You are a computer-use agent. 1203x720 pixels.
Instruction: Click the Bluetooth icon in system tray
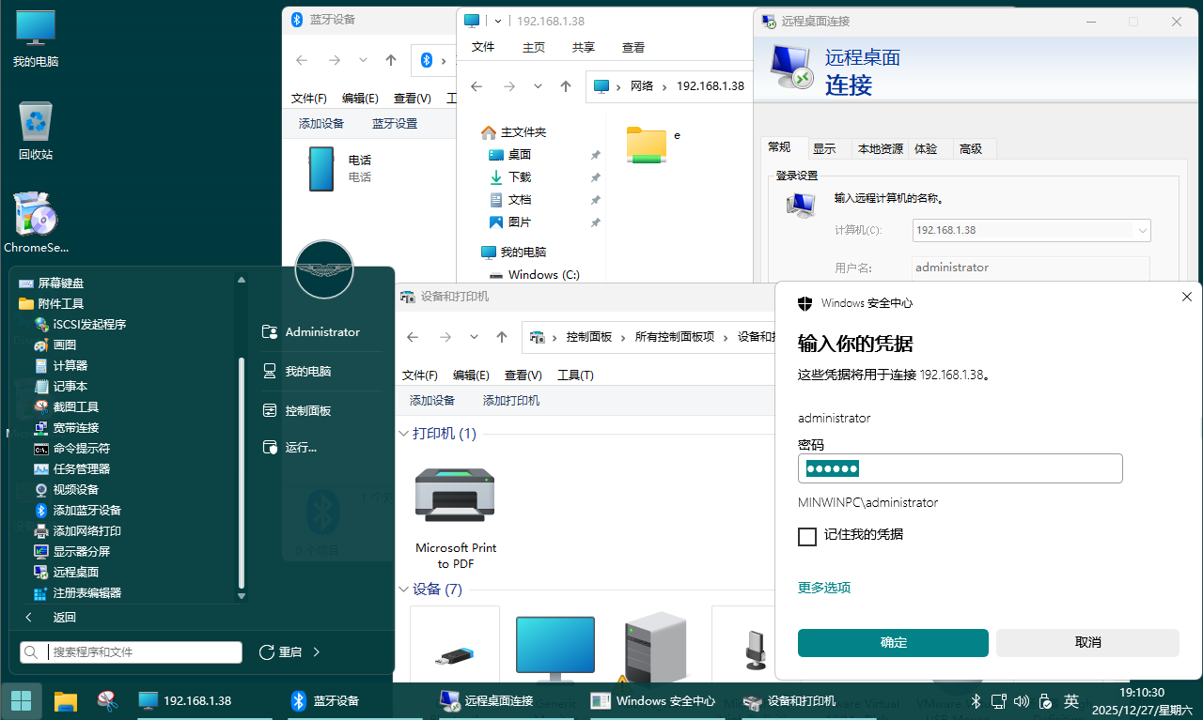pyautogui.click(x=976, y=701)
